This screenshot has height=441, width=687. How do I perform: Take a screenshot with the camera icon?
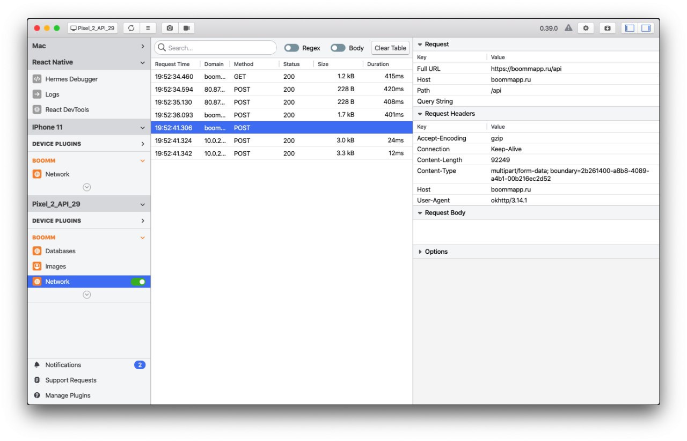[x=170, y=28]
